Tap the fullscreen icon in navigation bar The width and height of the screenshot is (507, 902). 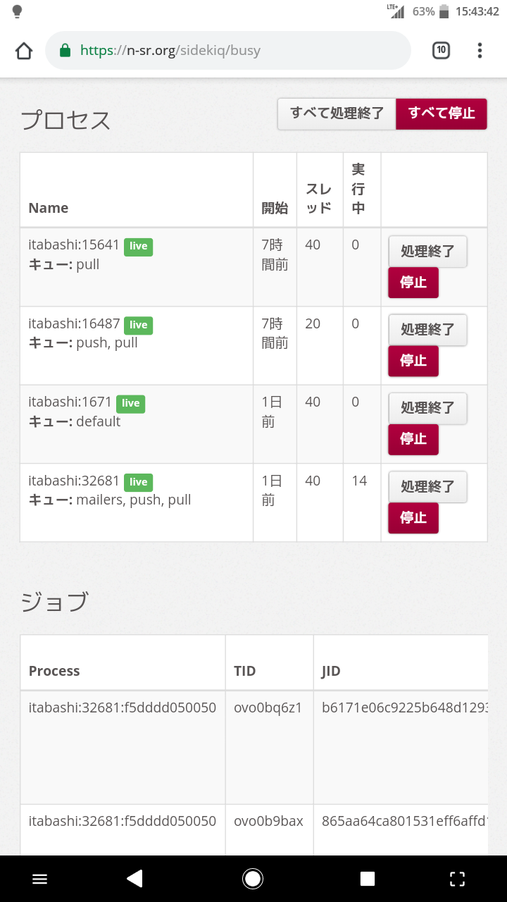point(457,878)
